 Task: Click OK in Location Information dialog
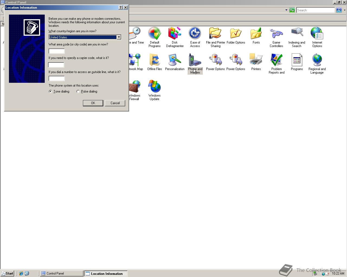(x=93, y=103)
